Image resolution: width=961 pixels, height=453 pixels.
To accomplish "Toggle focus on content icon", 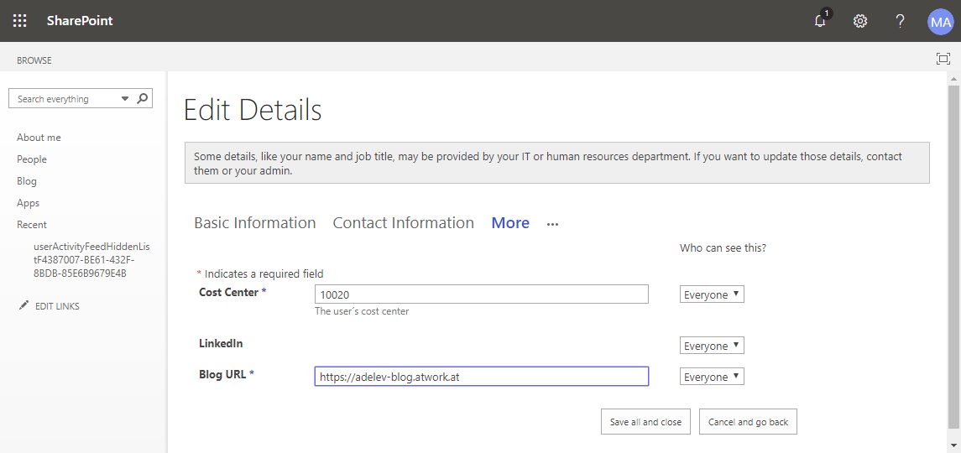I will [x=943, y=59].
